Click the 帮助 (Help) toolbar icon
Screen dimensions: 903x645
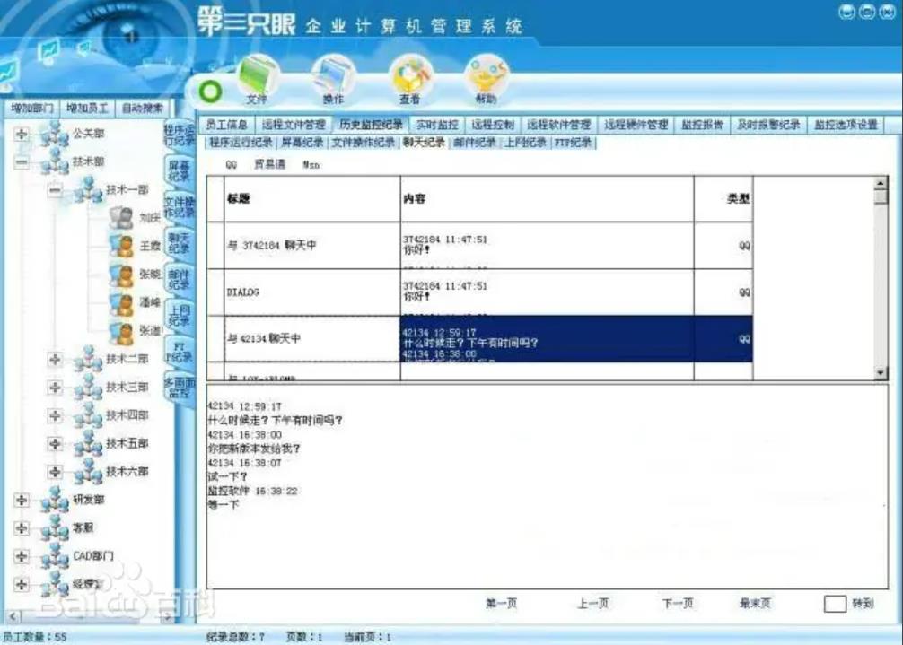(486, 75)
